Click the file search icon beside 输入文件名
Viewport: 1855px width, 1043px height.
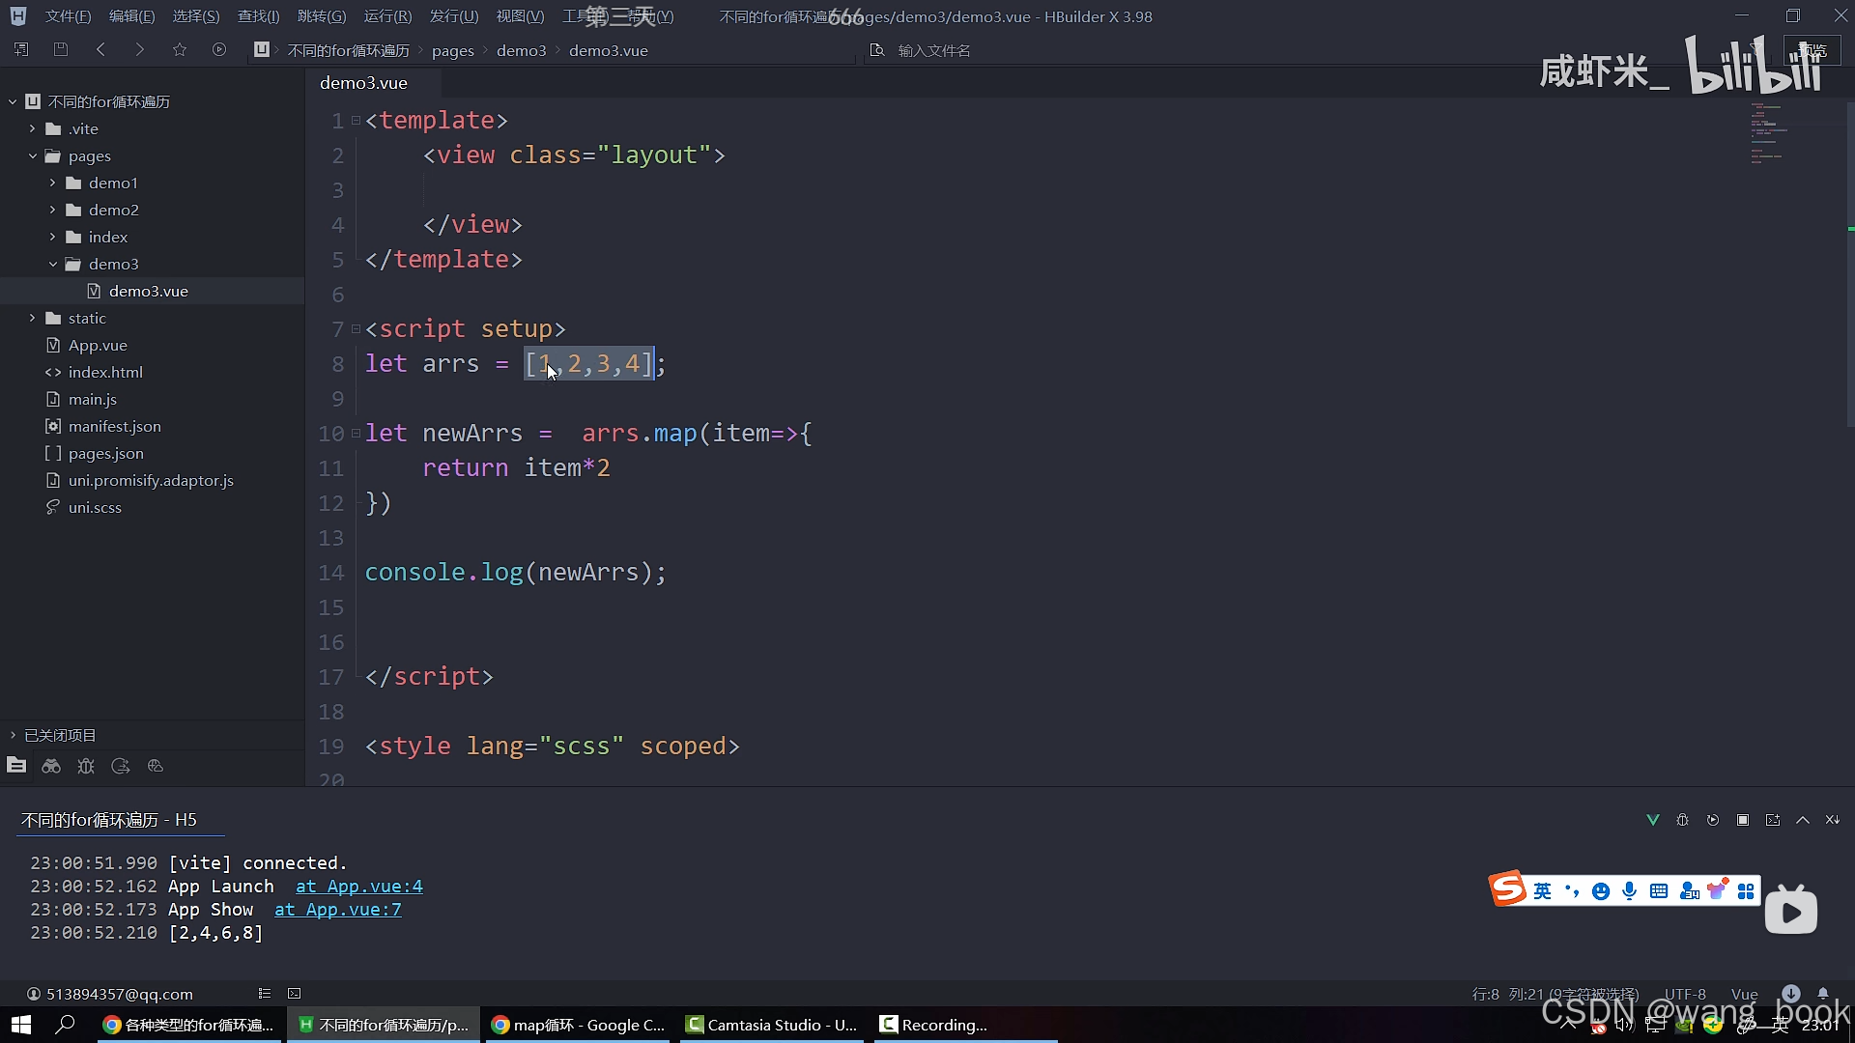(x=877, y=50)
